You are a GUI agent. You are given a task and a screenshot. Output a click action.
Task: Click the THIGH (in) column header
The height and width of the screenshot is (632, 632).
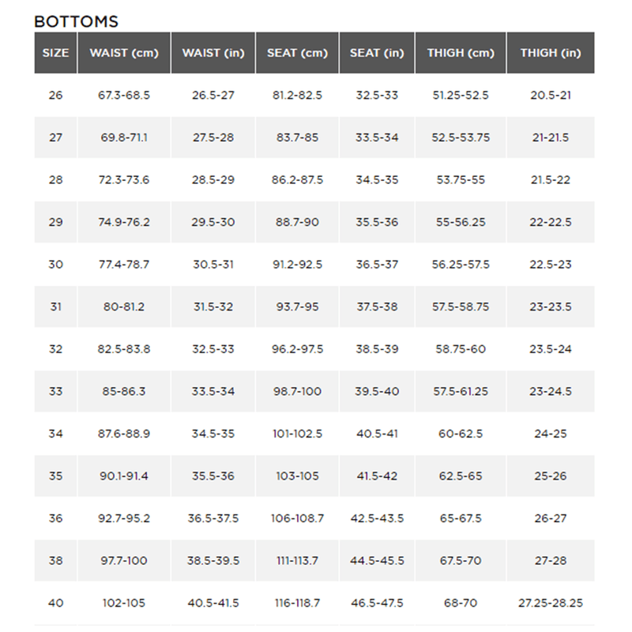tap(551, 53)
